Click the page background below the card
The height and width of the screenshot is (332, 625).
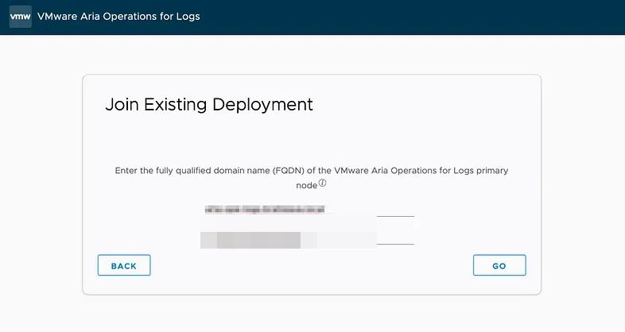click(x=312, y=314)
